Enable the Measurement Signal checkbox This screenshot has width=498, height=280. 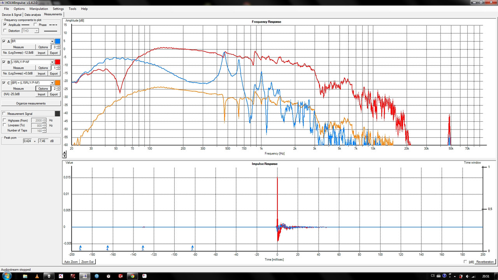pos(4,114)
